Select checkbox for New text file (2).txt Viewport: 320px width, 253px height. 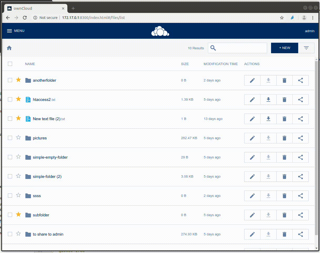10,119
